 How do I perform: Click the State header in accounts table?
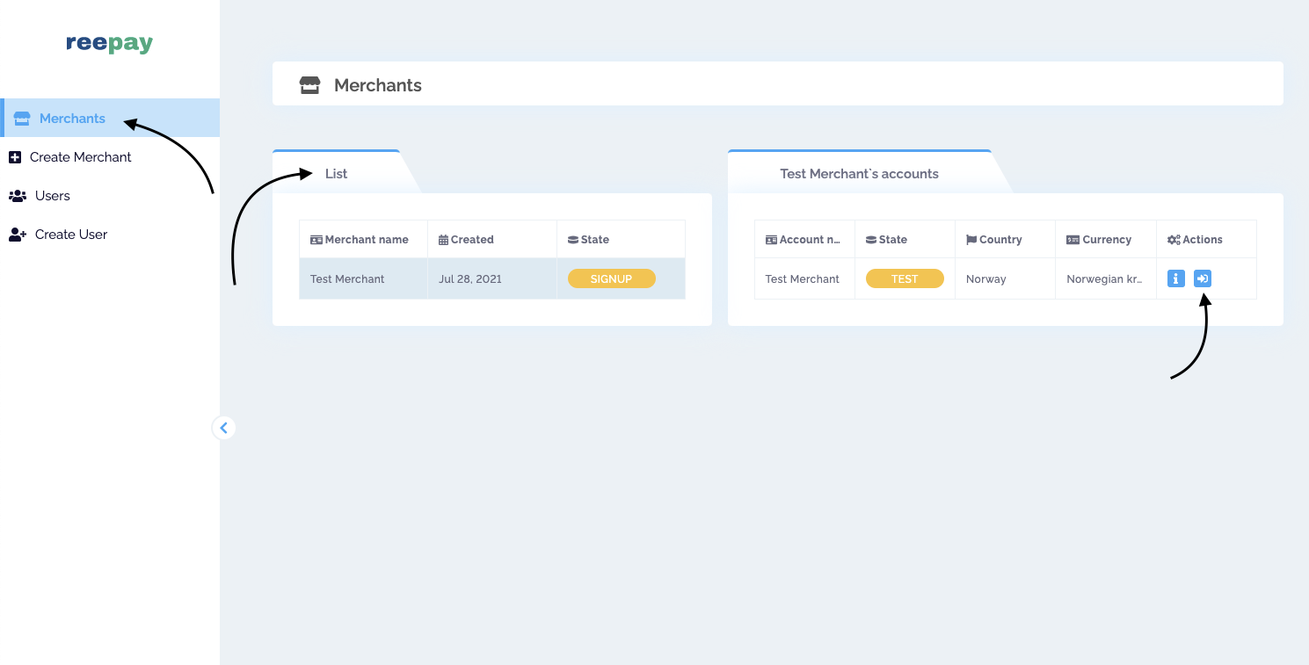(x=905, y=239)
